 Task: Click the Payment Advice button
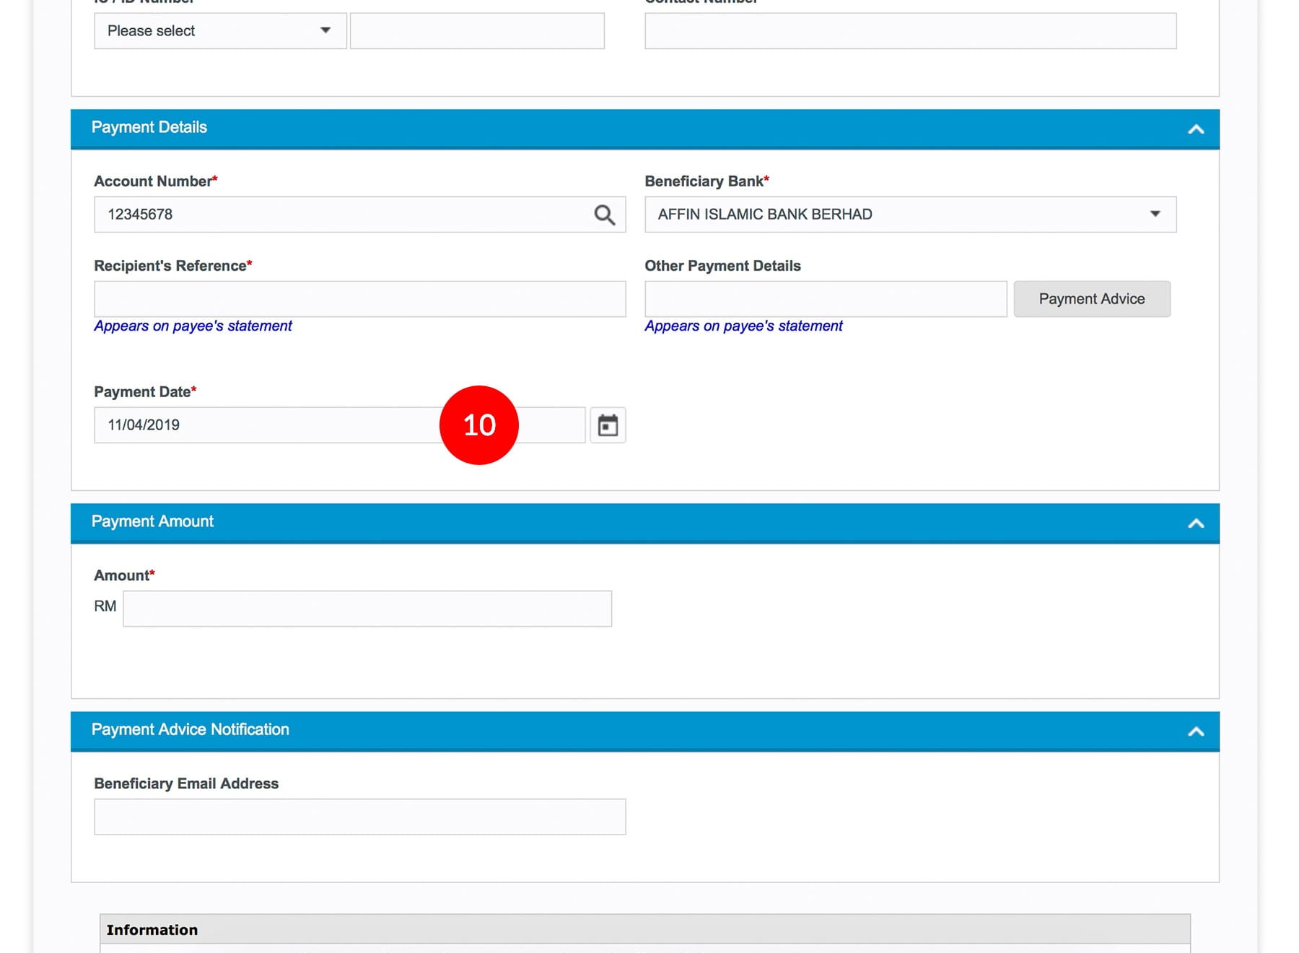point(1091,299)
